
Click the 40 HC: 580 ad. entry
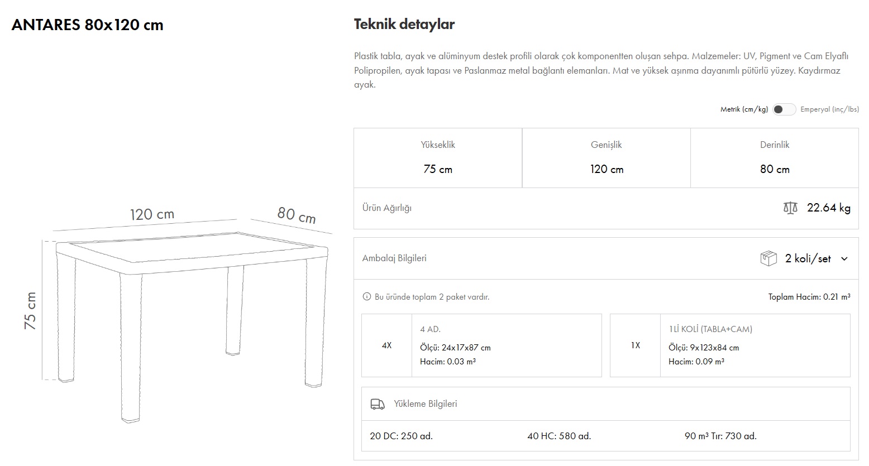click(x=559, y=436)
